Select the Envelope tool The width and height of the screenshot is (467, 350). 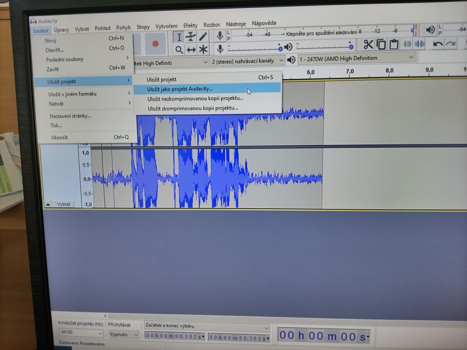191,36
